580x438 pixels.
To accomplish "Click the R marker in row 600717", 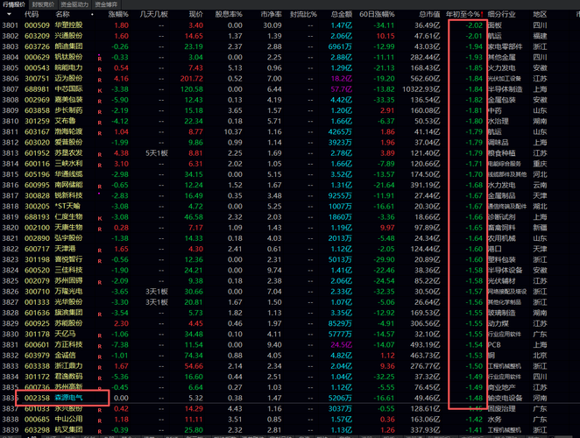I will (x=100, y=251).
